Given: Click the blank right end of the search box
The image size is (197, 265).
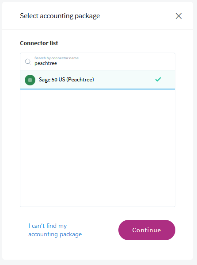Looking at the screenshot, I should click(x=152, y=61).
